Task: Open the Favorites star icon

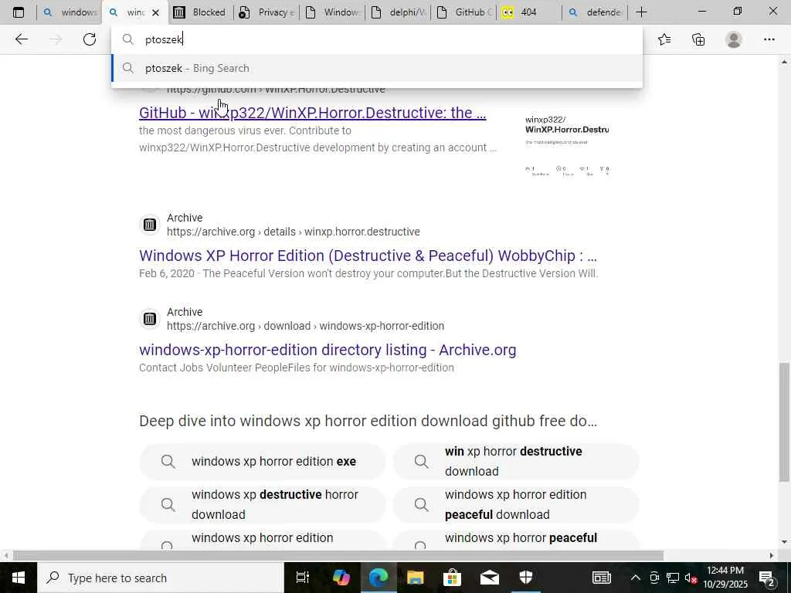Action: [x=664, y=39]
